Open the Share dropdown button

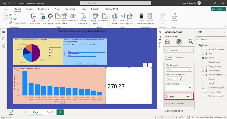pyautogui.click(x=218, y=9)
